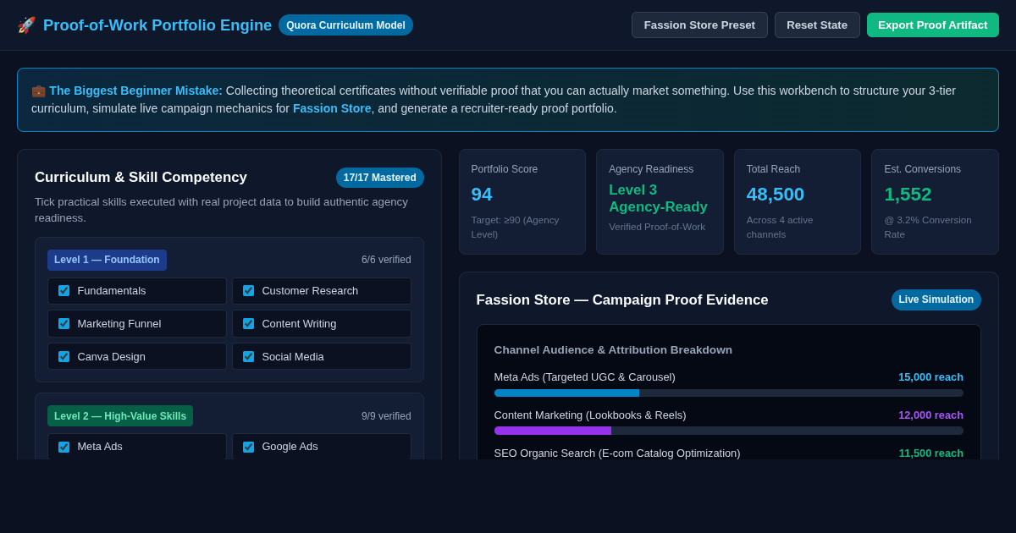Select the Level 2 — High-Value Skills label
This screenshot has height=533, width=1016.
(x=120, y=416)
